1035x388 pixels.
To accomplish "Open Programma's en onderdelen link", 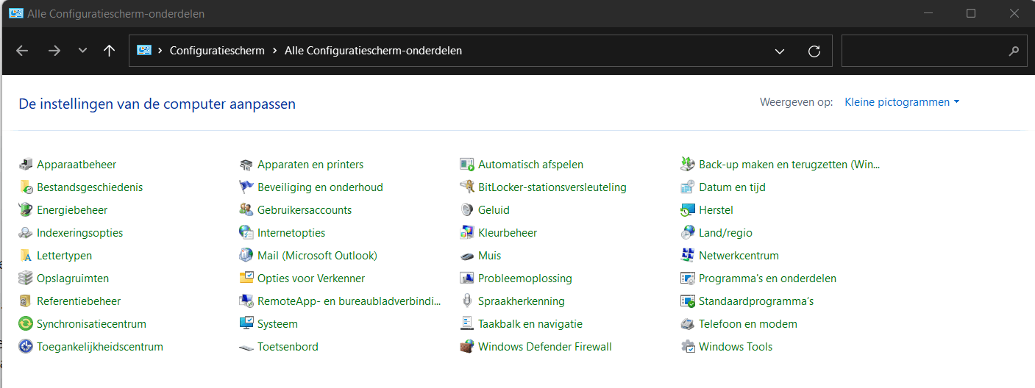I will [767, 279].
